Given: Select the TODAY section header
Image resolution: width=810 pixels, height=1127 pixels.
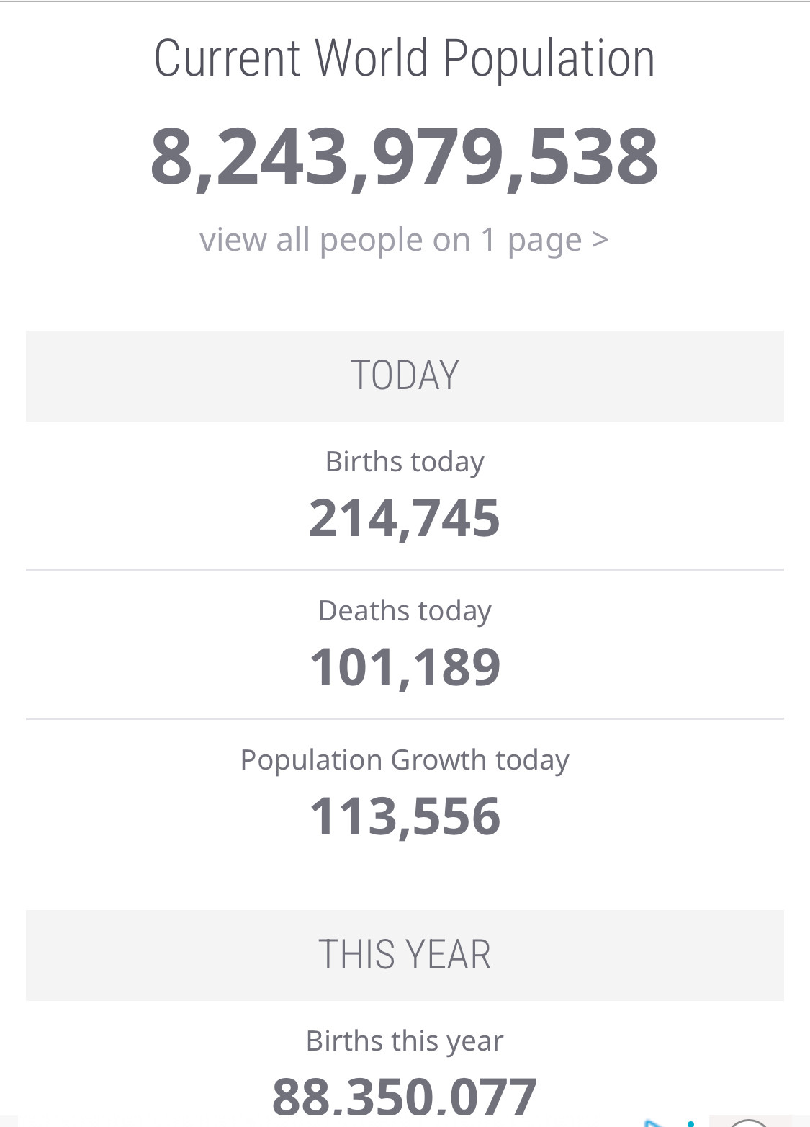Looking at the screenshot, I should pyautogui.click(x=405, y=376).
